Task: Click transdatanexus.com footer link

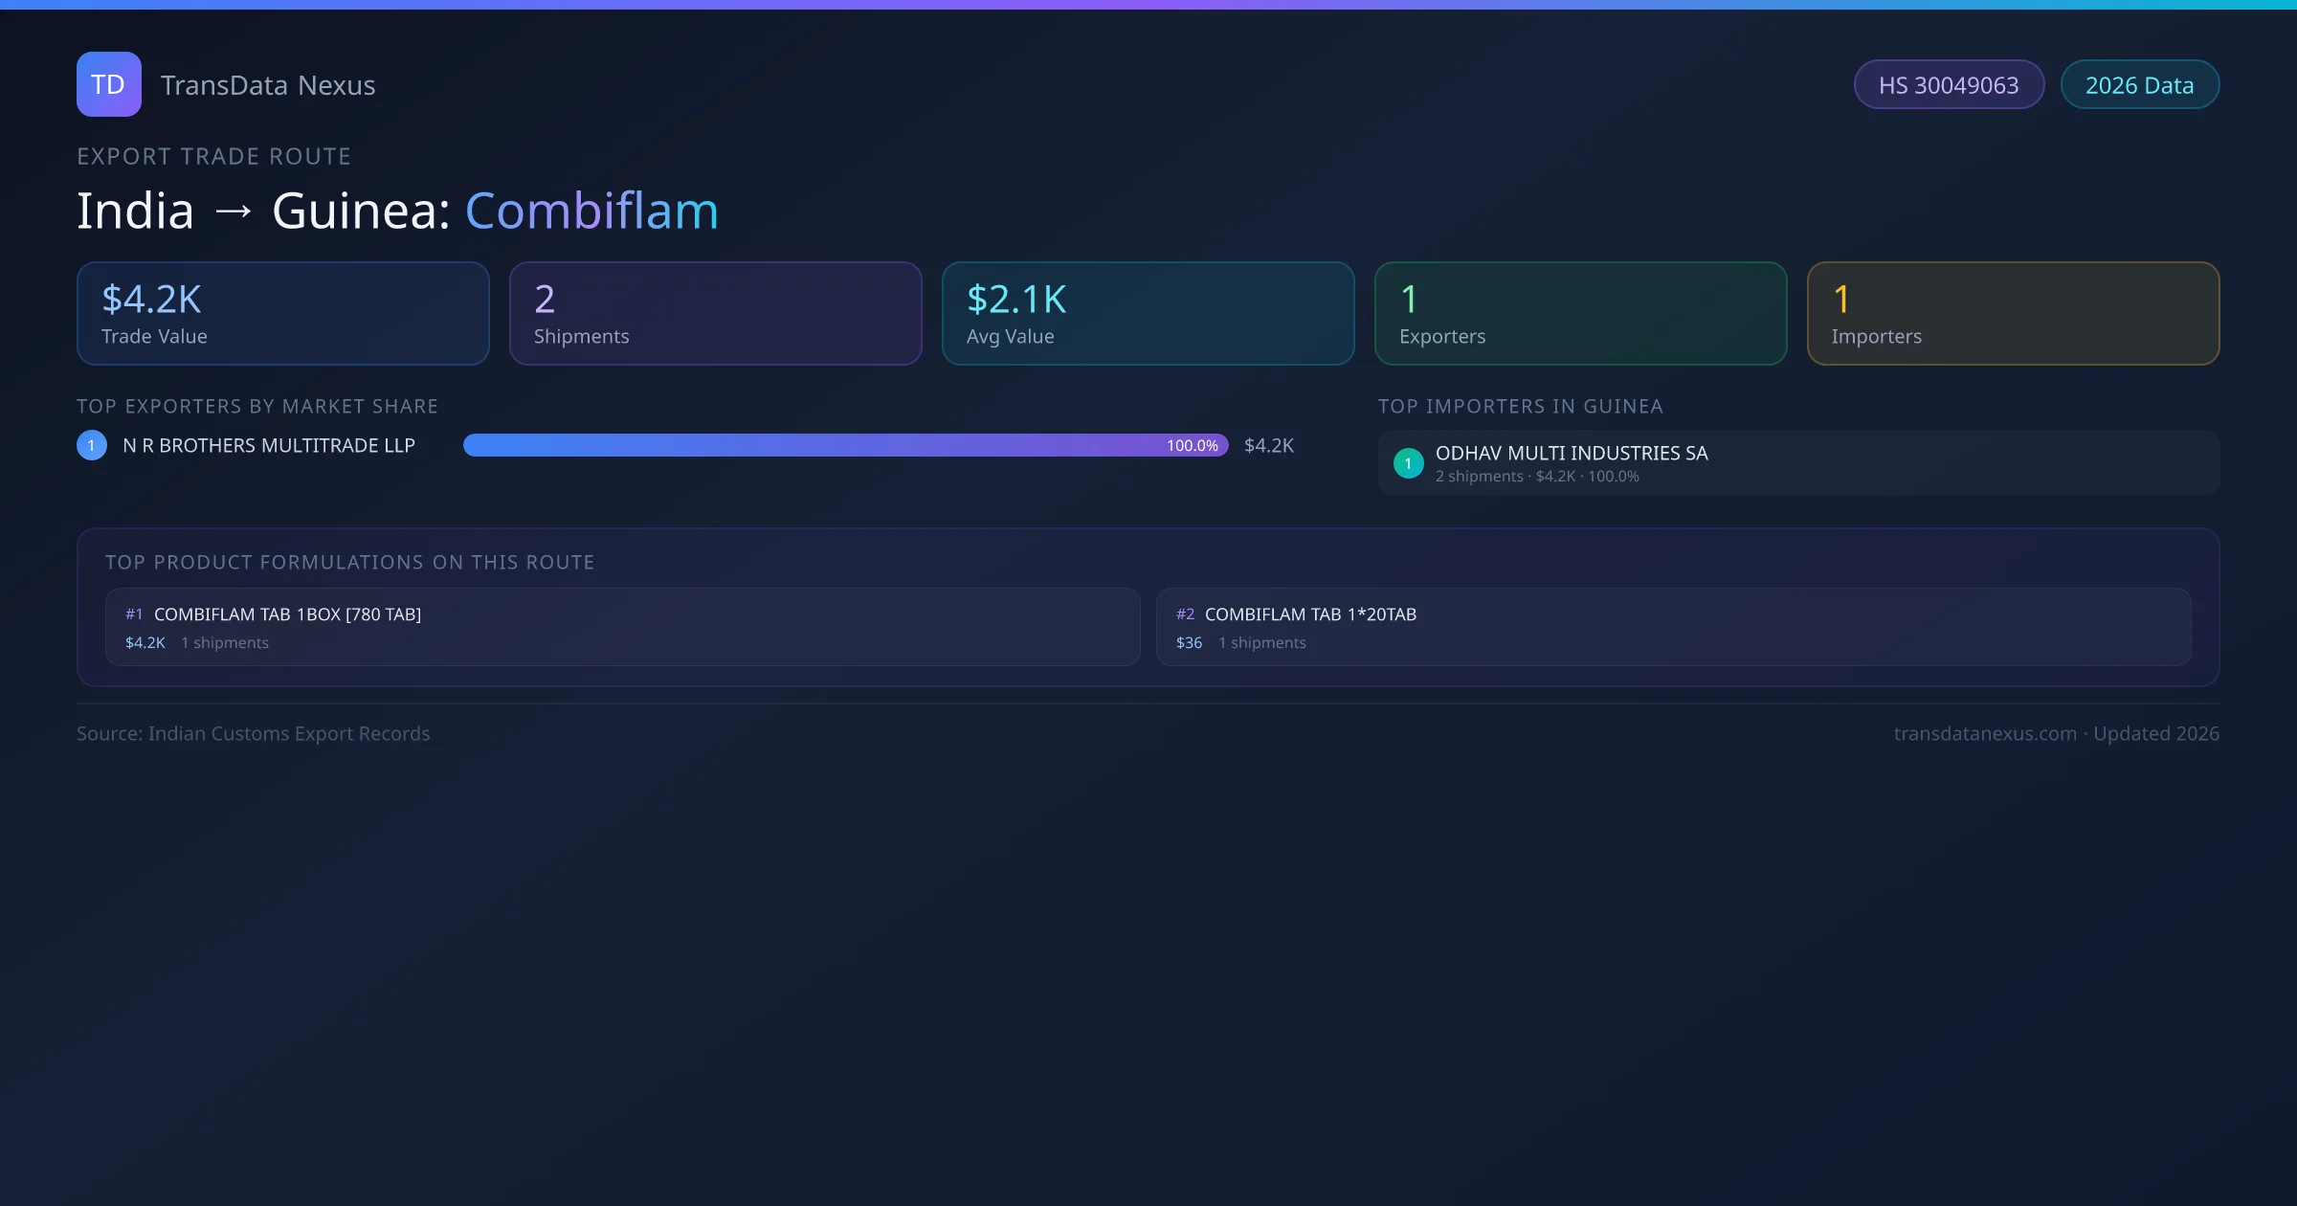Action: pos(1984,733)
